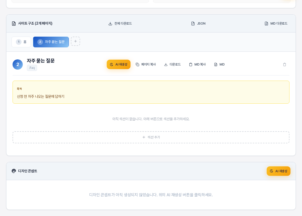Click the page 다운로드 arrow icon
The image size is (302, 216).
coord(166,64)
